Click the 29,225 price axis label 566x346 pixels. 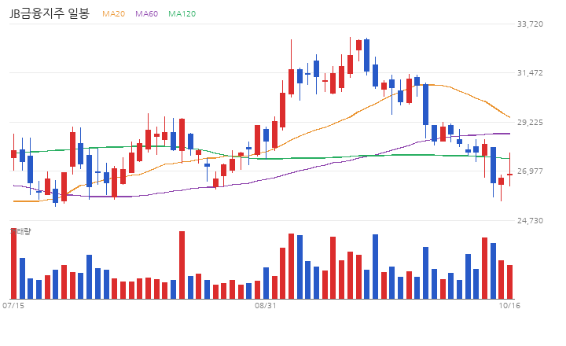(x=530, y=122)
